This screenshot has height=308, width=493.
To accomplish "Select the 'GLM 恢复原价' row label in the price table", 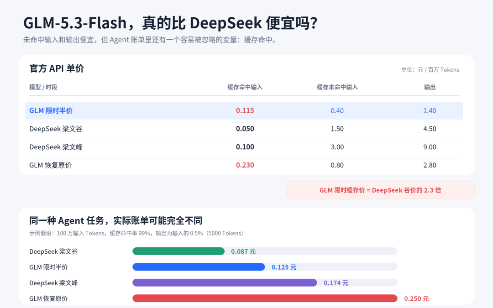I will coord(50,165).
